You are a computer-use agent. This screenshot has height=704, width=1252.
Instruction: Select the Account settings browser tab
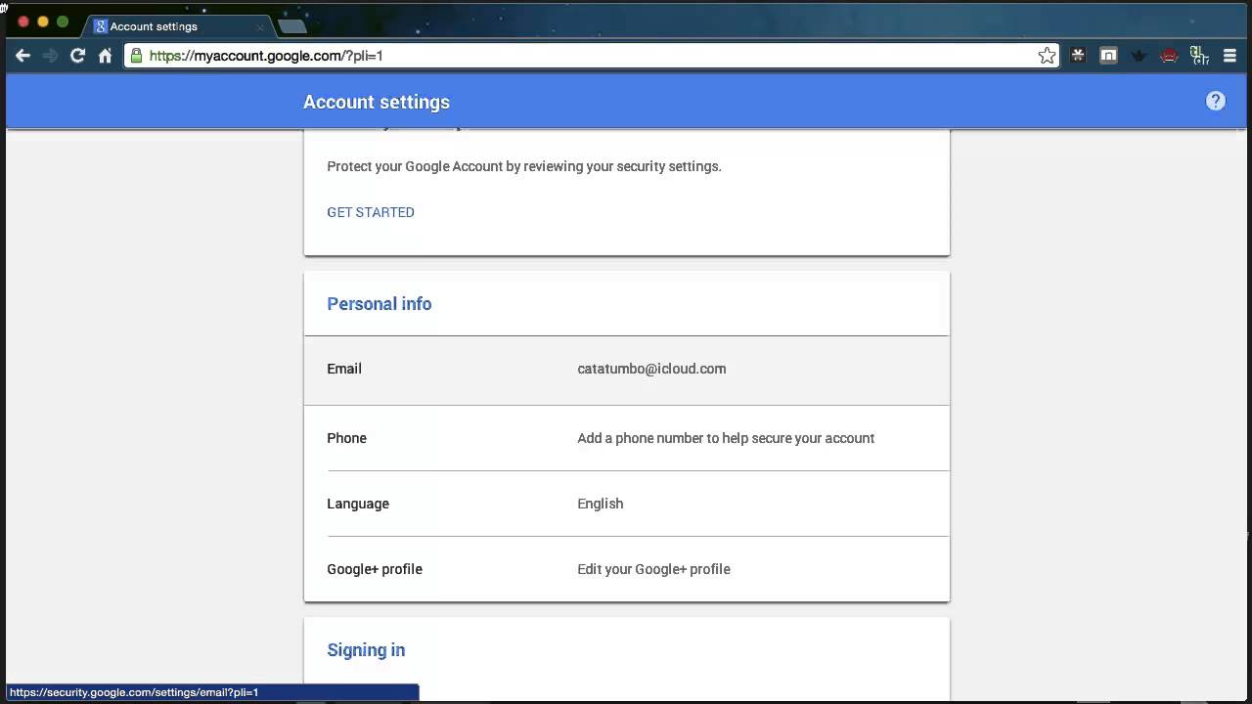click(x=178, y=26)
